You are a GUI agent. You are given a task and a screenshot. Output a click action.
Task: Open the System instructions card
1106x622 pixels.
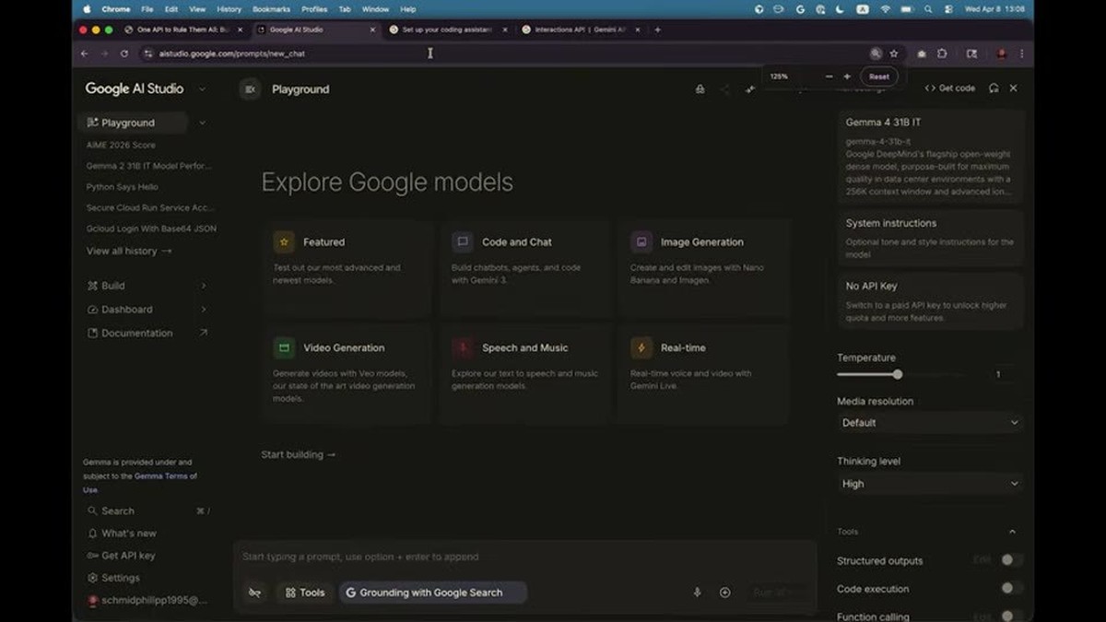[931, 238]
